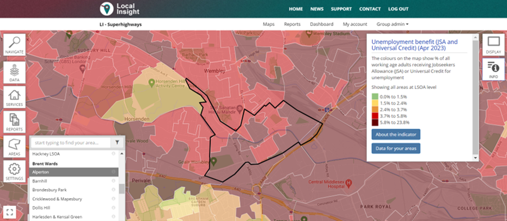Click the Brent Wards group heading
Screen dimensions: 507x221
click(45, 163)
